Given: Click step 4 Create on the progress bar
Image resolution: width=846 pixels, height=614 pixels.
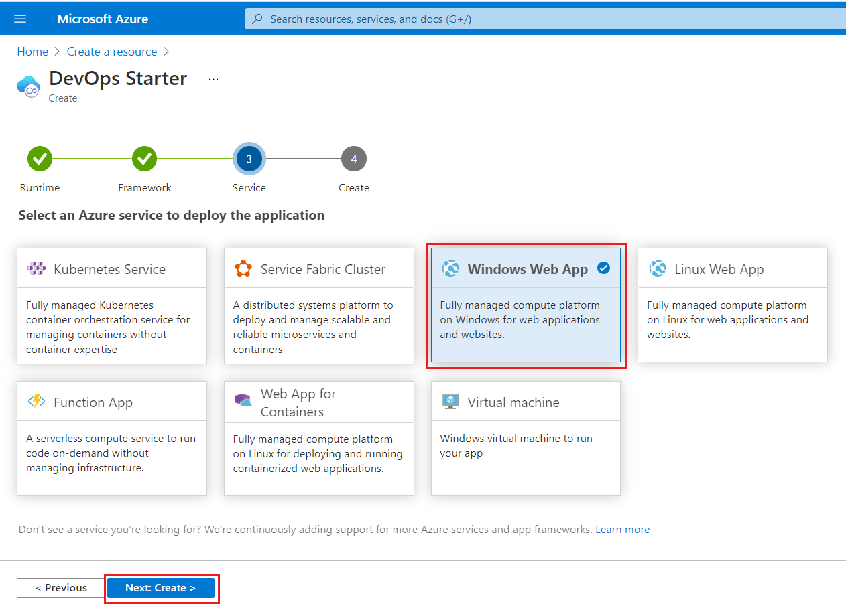Looking at the screenshot, I should 353,159.
